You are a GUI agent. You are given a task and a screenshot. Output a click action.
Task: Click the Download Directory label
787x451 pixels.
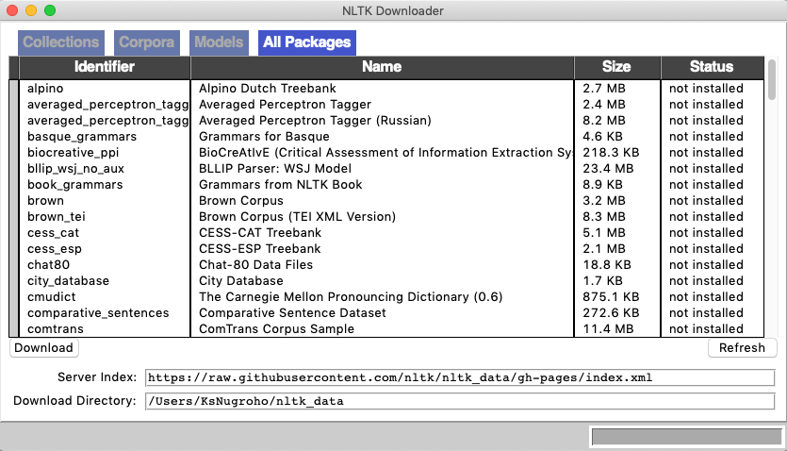click(x=74, y=401)
